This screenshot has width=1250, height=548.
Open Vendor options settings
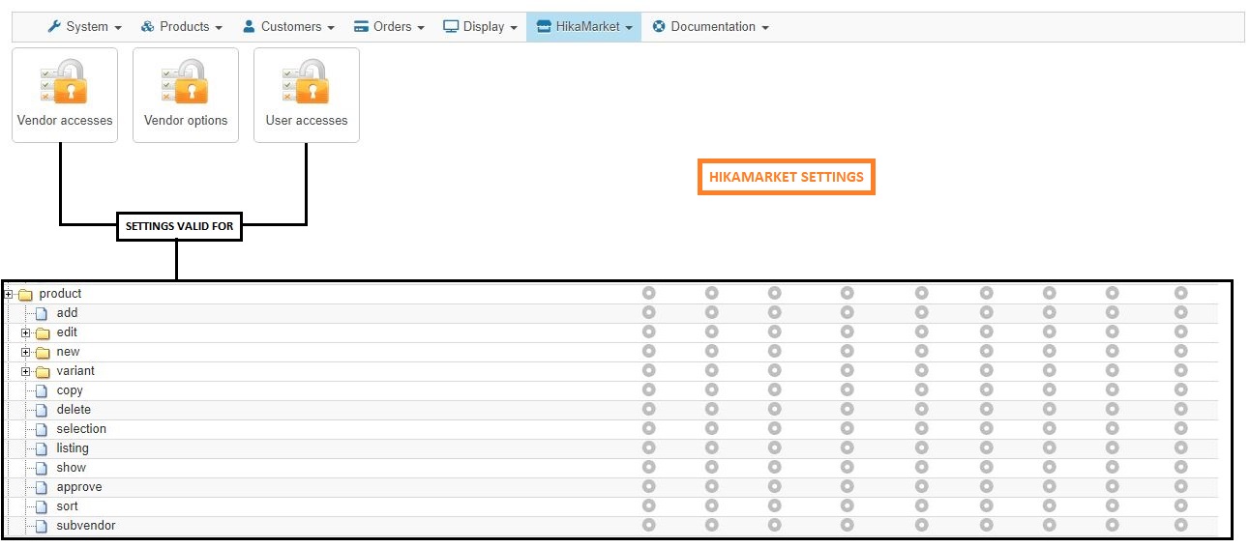(186, 96)
